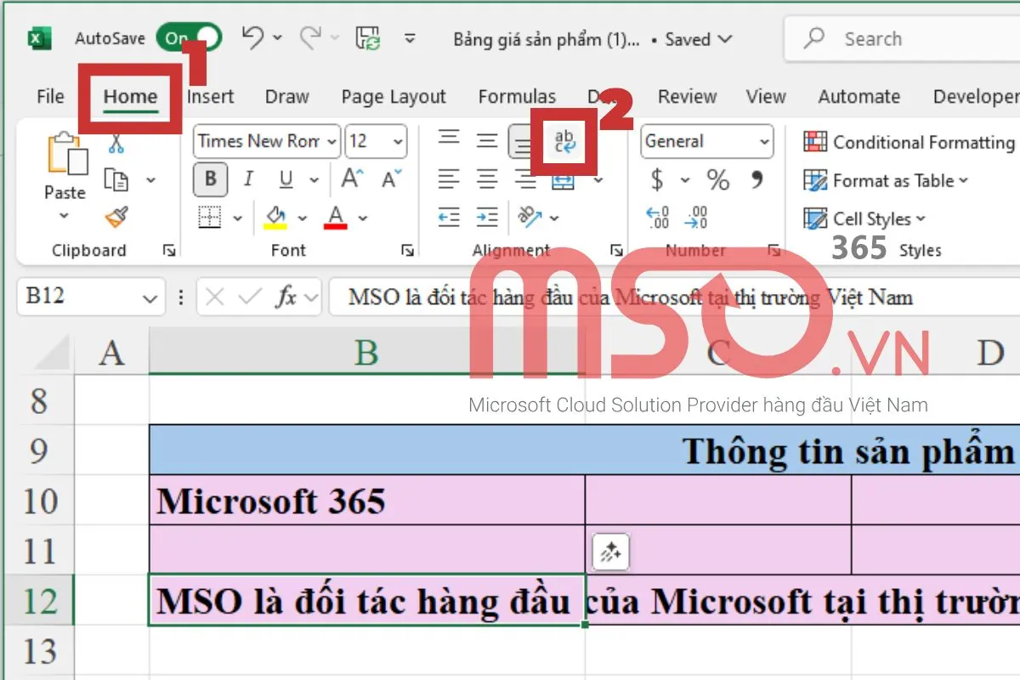The height and width of the screenshot is (680, 1020).
Task: Open the Page Layout tab
Action: click(x=394, y=97)
